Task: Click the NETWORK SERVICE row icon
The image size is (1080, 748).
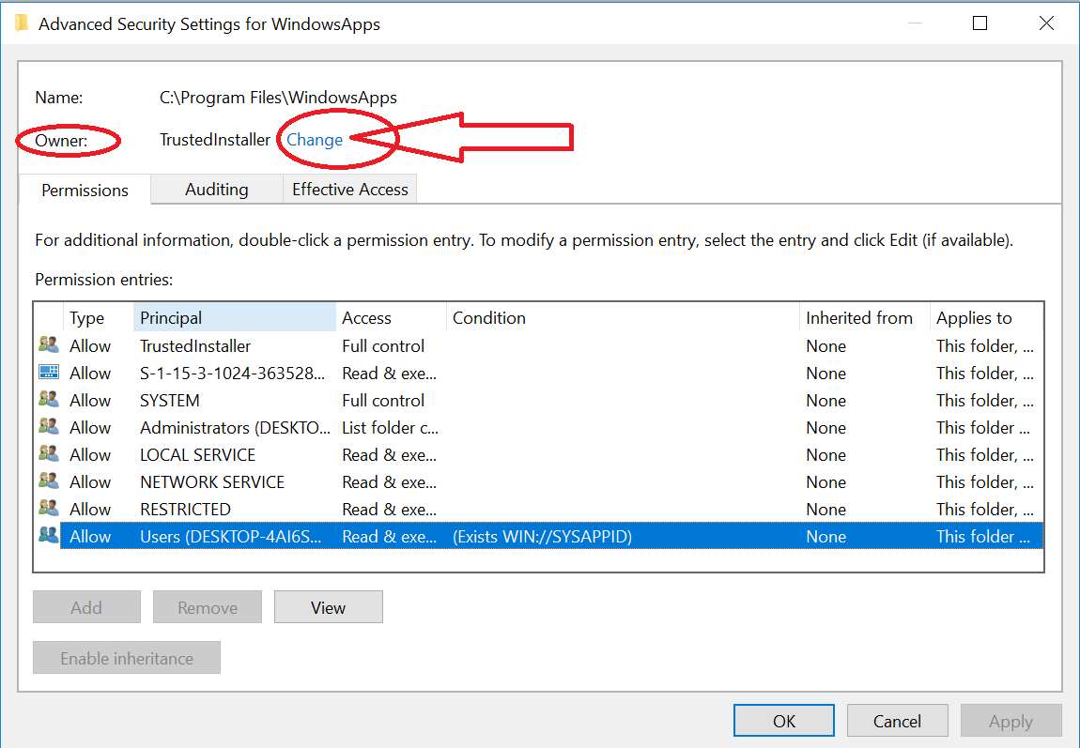Action: click(48, 481)
